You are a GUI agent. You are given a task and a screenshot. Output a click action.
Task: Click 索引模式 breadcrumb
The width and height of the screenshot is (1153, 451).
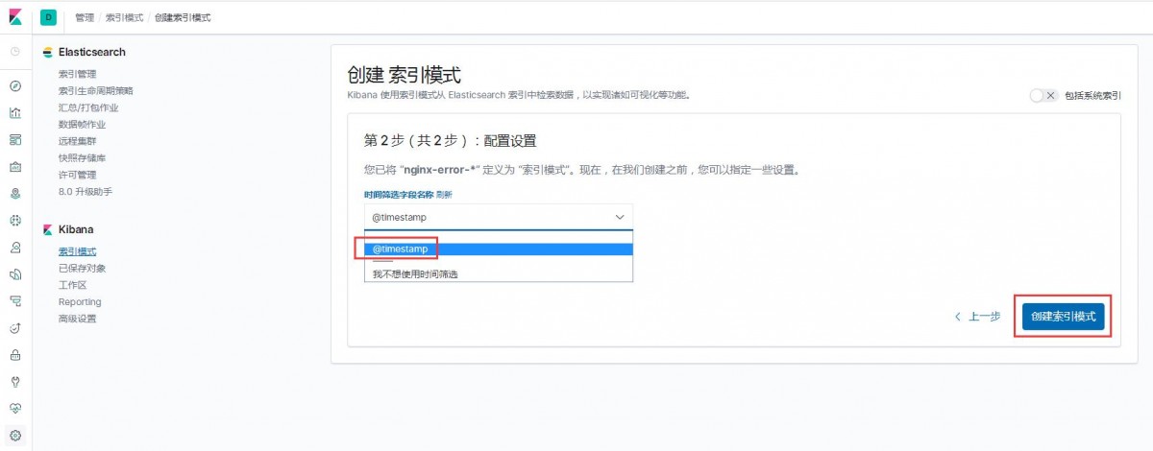pos(125,17)
